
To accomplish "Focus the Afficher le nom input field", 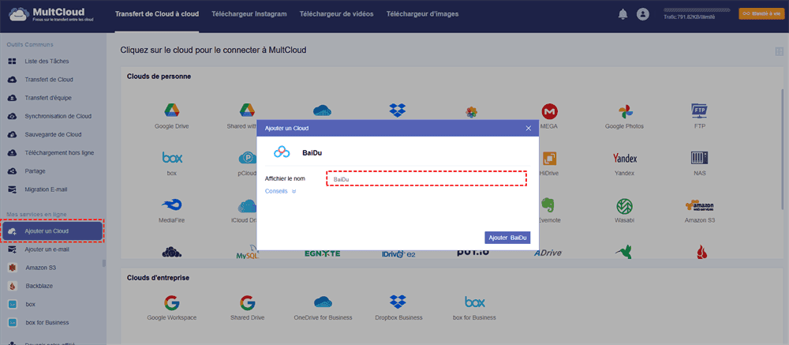I will click(426, 179).
